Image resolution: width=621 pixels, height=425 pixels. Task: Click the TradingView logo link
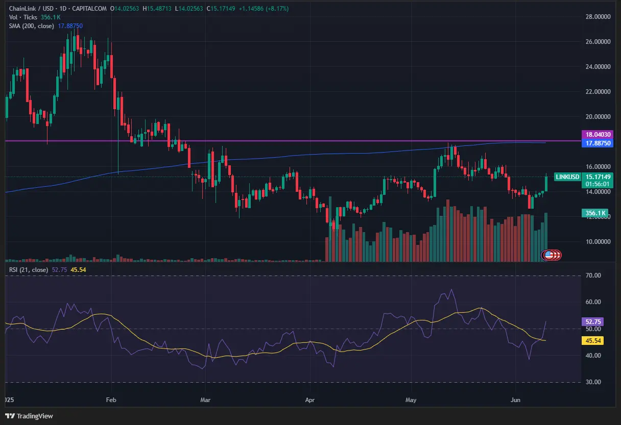click(29, 416)
